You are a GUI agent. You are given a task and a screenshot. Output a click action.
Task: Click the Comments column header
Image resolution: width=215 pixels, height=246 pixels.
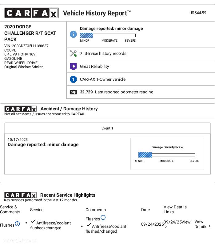pos(96,210)
